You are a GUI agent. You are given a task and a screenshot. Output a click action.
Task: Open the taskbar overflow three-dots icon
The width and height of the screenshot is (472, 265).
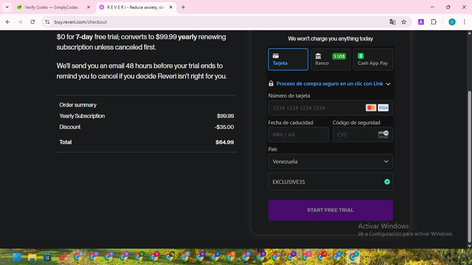(368, 257)
